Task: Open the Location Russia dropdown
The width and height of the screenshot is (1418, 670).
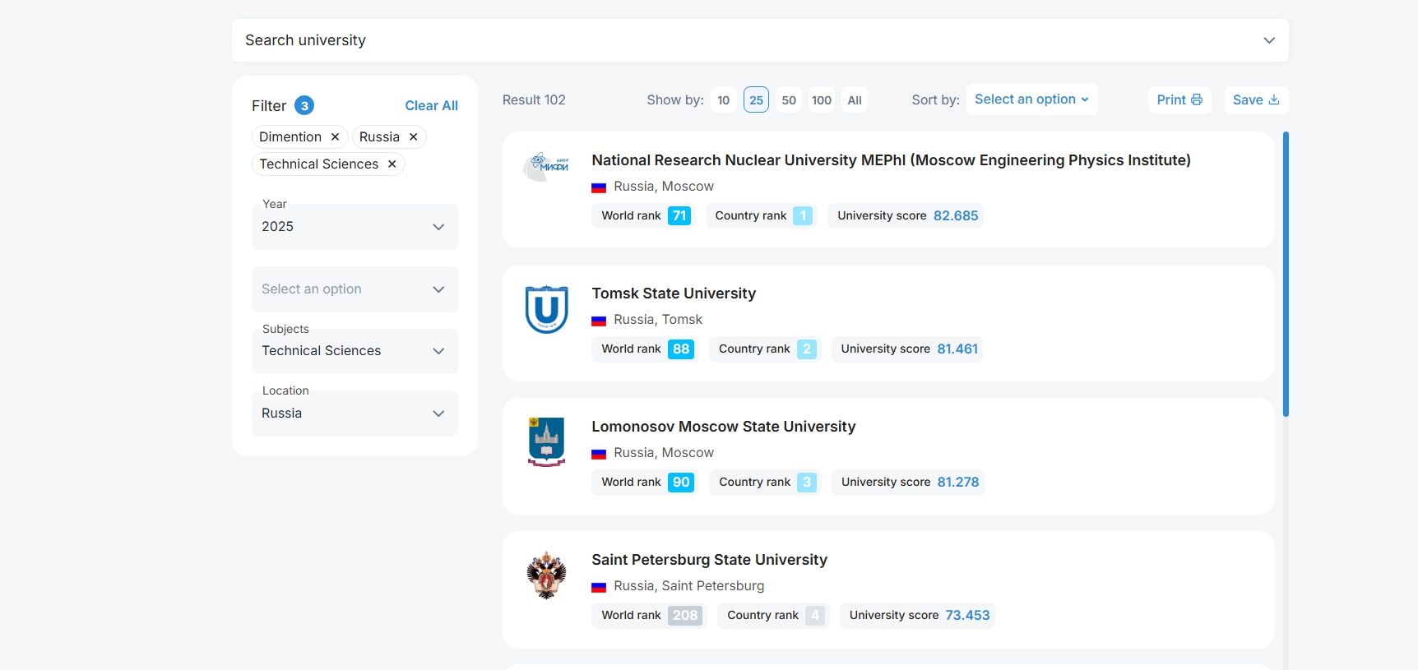Action: tap(354, 414)
